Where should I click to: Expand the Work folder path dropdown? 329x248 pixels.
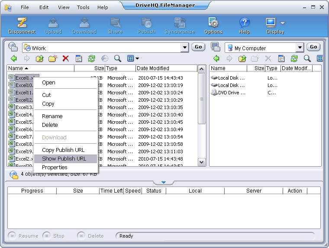click(185, 48)
